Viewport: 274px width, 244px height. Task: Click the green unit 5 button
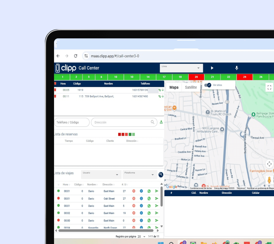pos(89,77)
